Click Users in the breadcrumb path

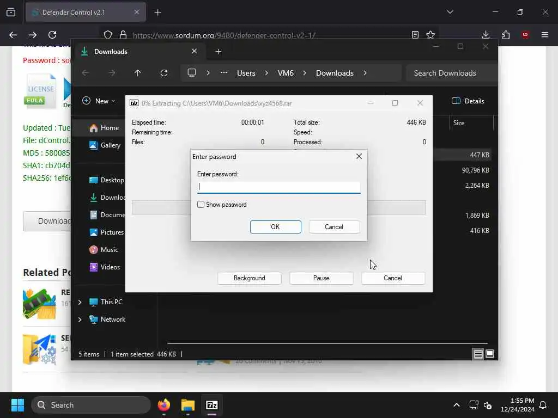coord(246,73)
